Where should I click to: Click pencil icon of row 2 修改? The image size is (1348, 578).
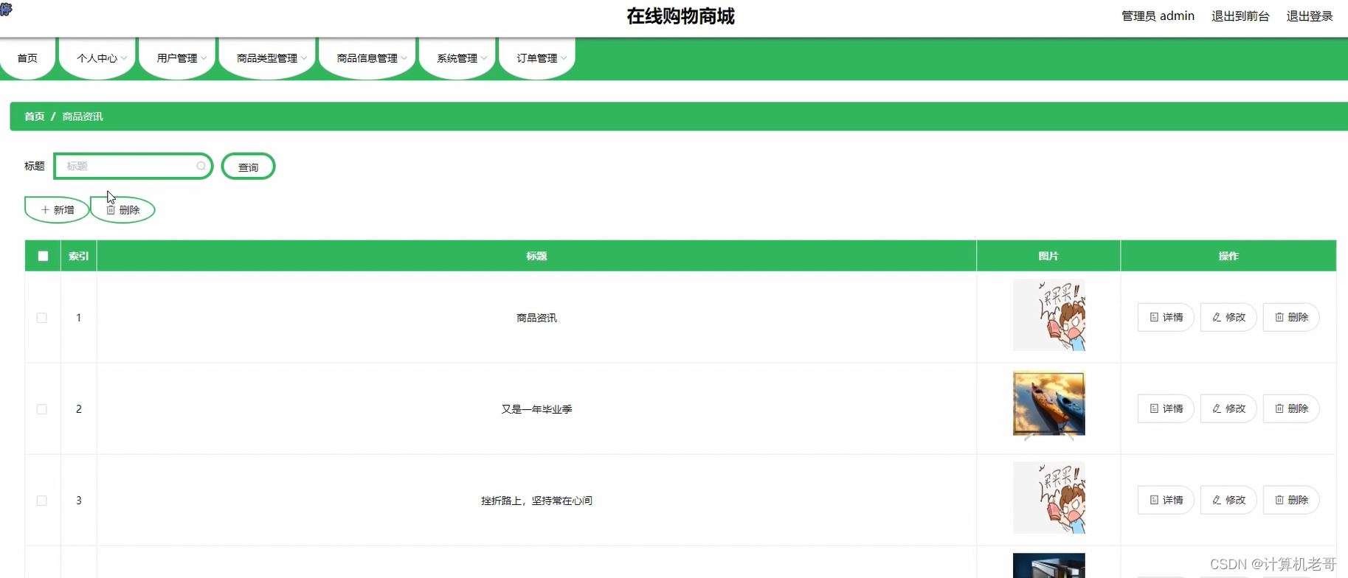click(1217, 408)
